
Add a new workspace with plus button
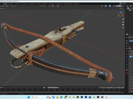click(80, 4)
